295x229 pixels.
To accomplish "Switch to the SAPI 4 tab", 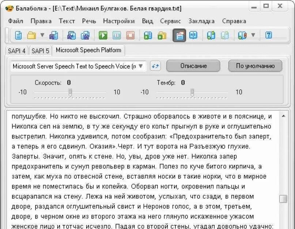I will coord(16,51).
